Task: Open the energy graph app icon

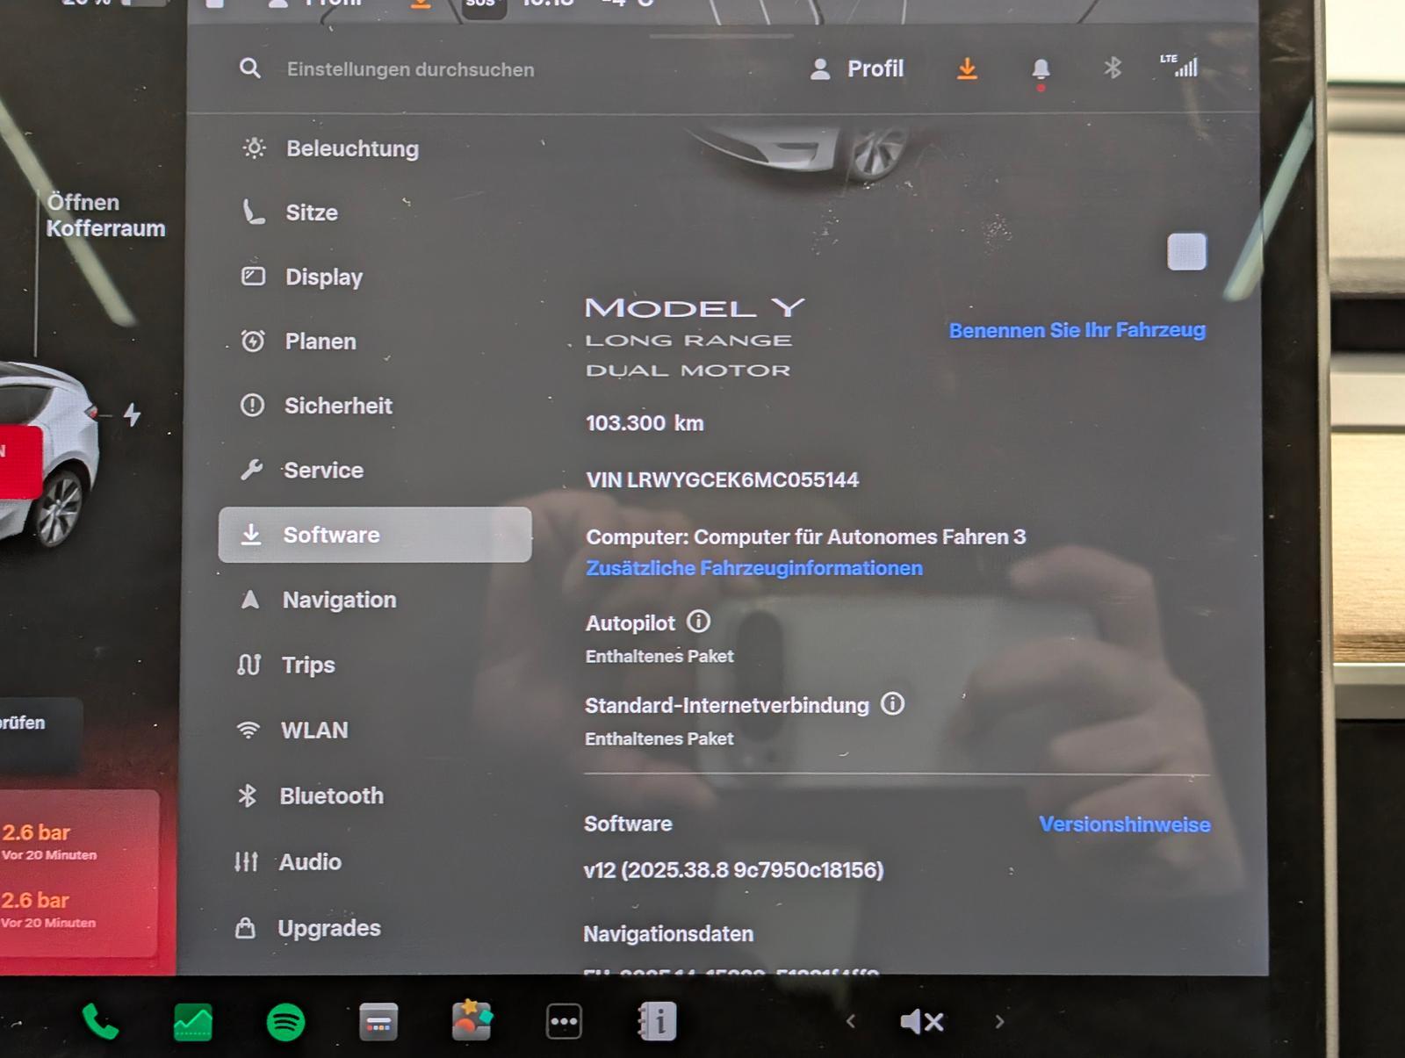Action: (193, 1022)
